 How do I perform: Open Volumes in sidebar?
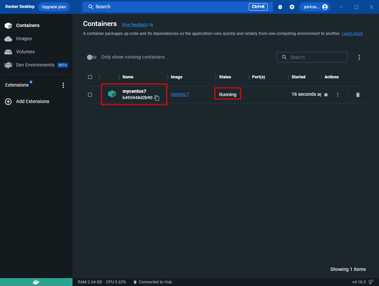[25, 52]
